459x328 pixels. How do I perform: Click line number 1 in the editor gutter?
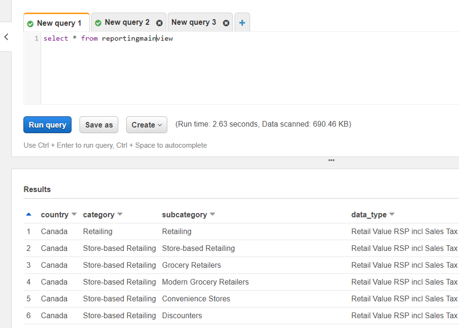[x=36, y=38]
